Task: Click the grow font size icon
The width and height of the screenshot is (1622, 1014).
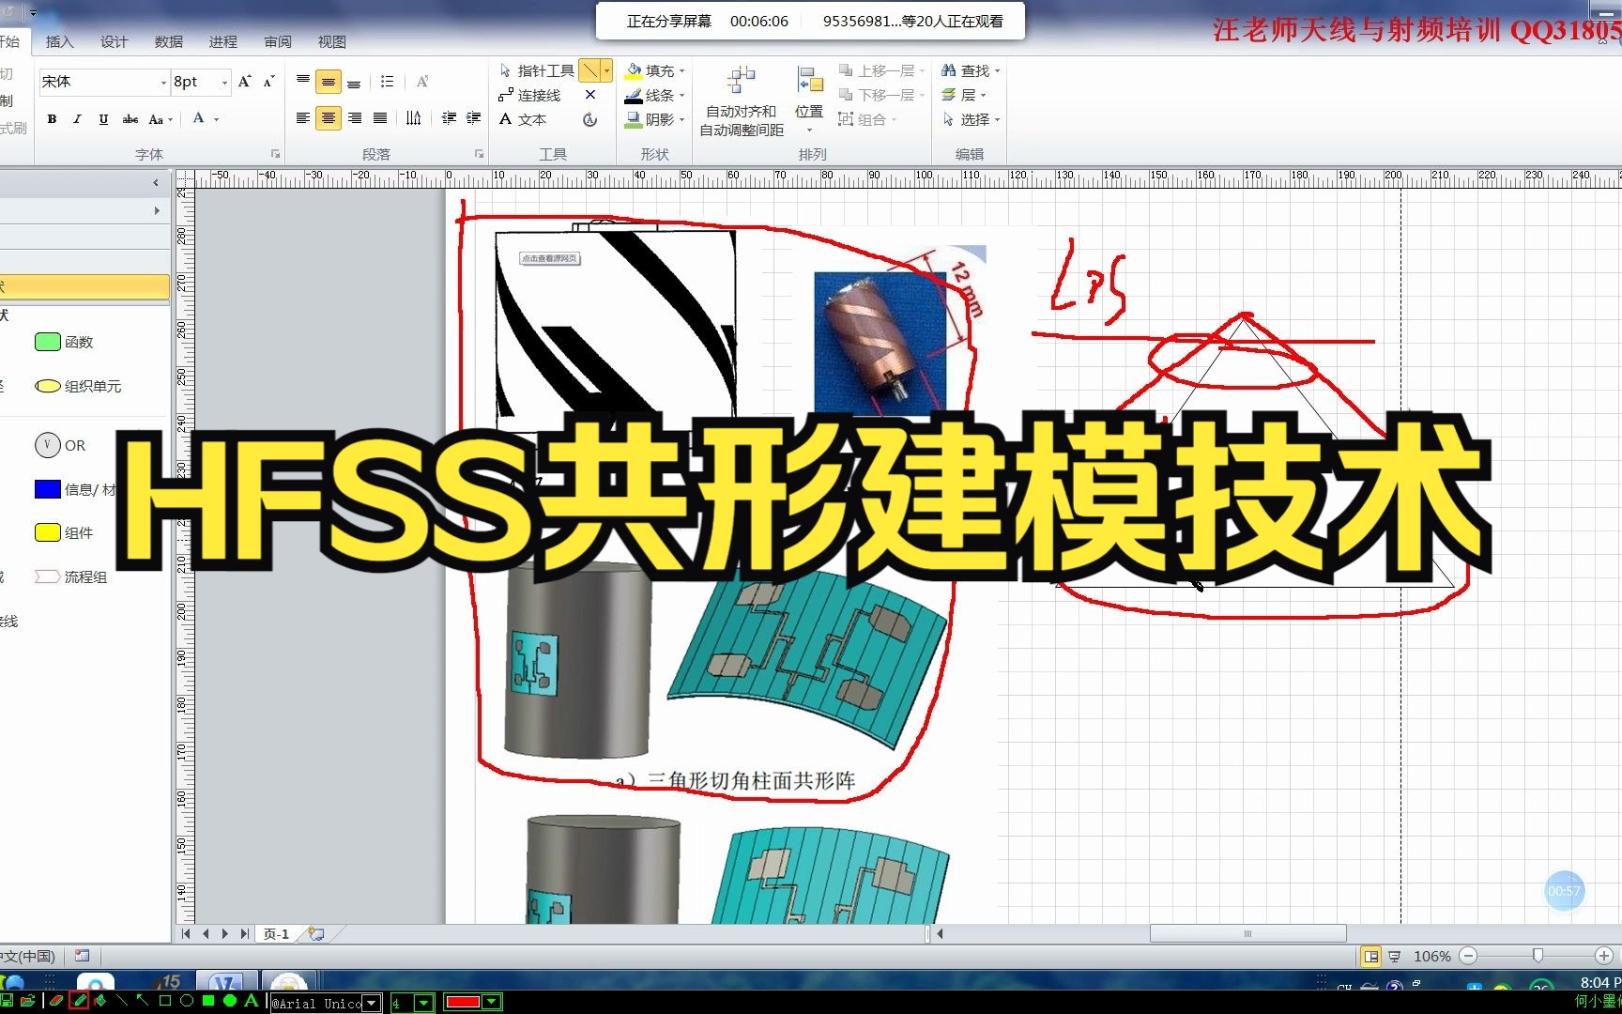Action: [x=245, y=82]
